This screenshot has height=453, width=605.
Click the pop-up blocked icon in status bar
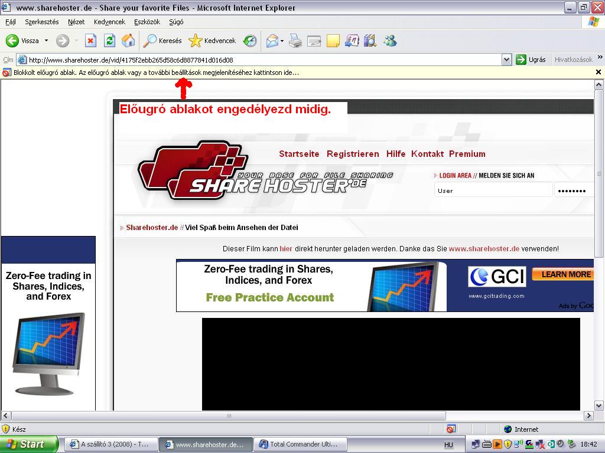point(451,429)
